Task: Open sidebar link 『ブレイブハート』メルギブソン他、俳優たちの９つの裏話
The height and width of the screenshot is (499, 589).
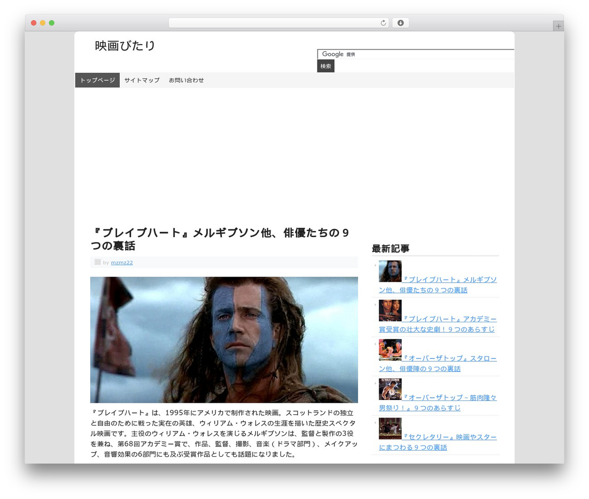Action: click(438, 285)
